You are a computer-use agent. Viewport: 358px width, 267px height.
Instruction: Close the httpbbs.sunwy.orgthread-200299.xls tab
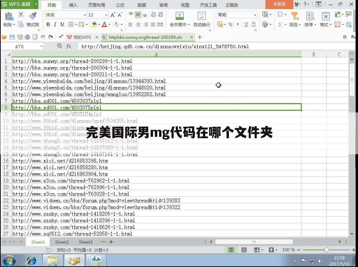point(192,37)
